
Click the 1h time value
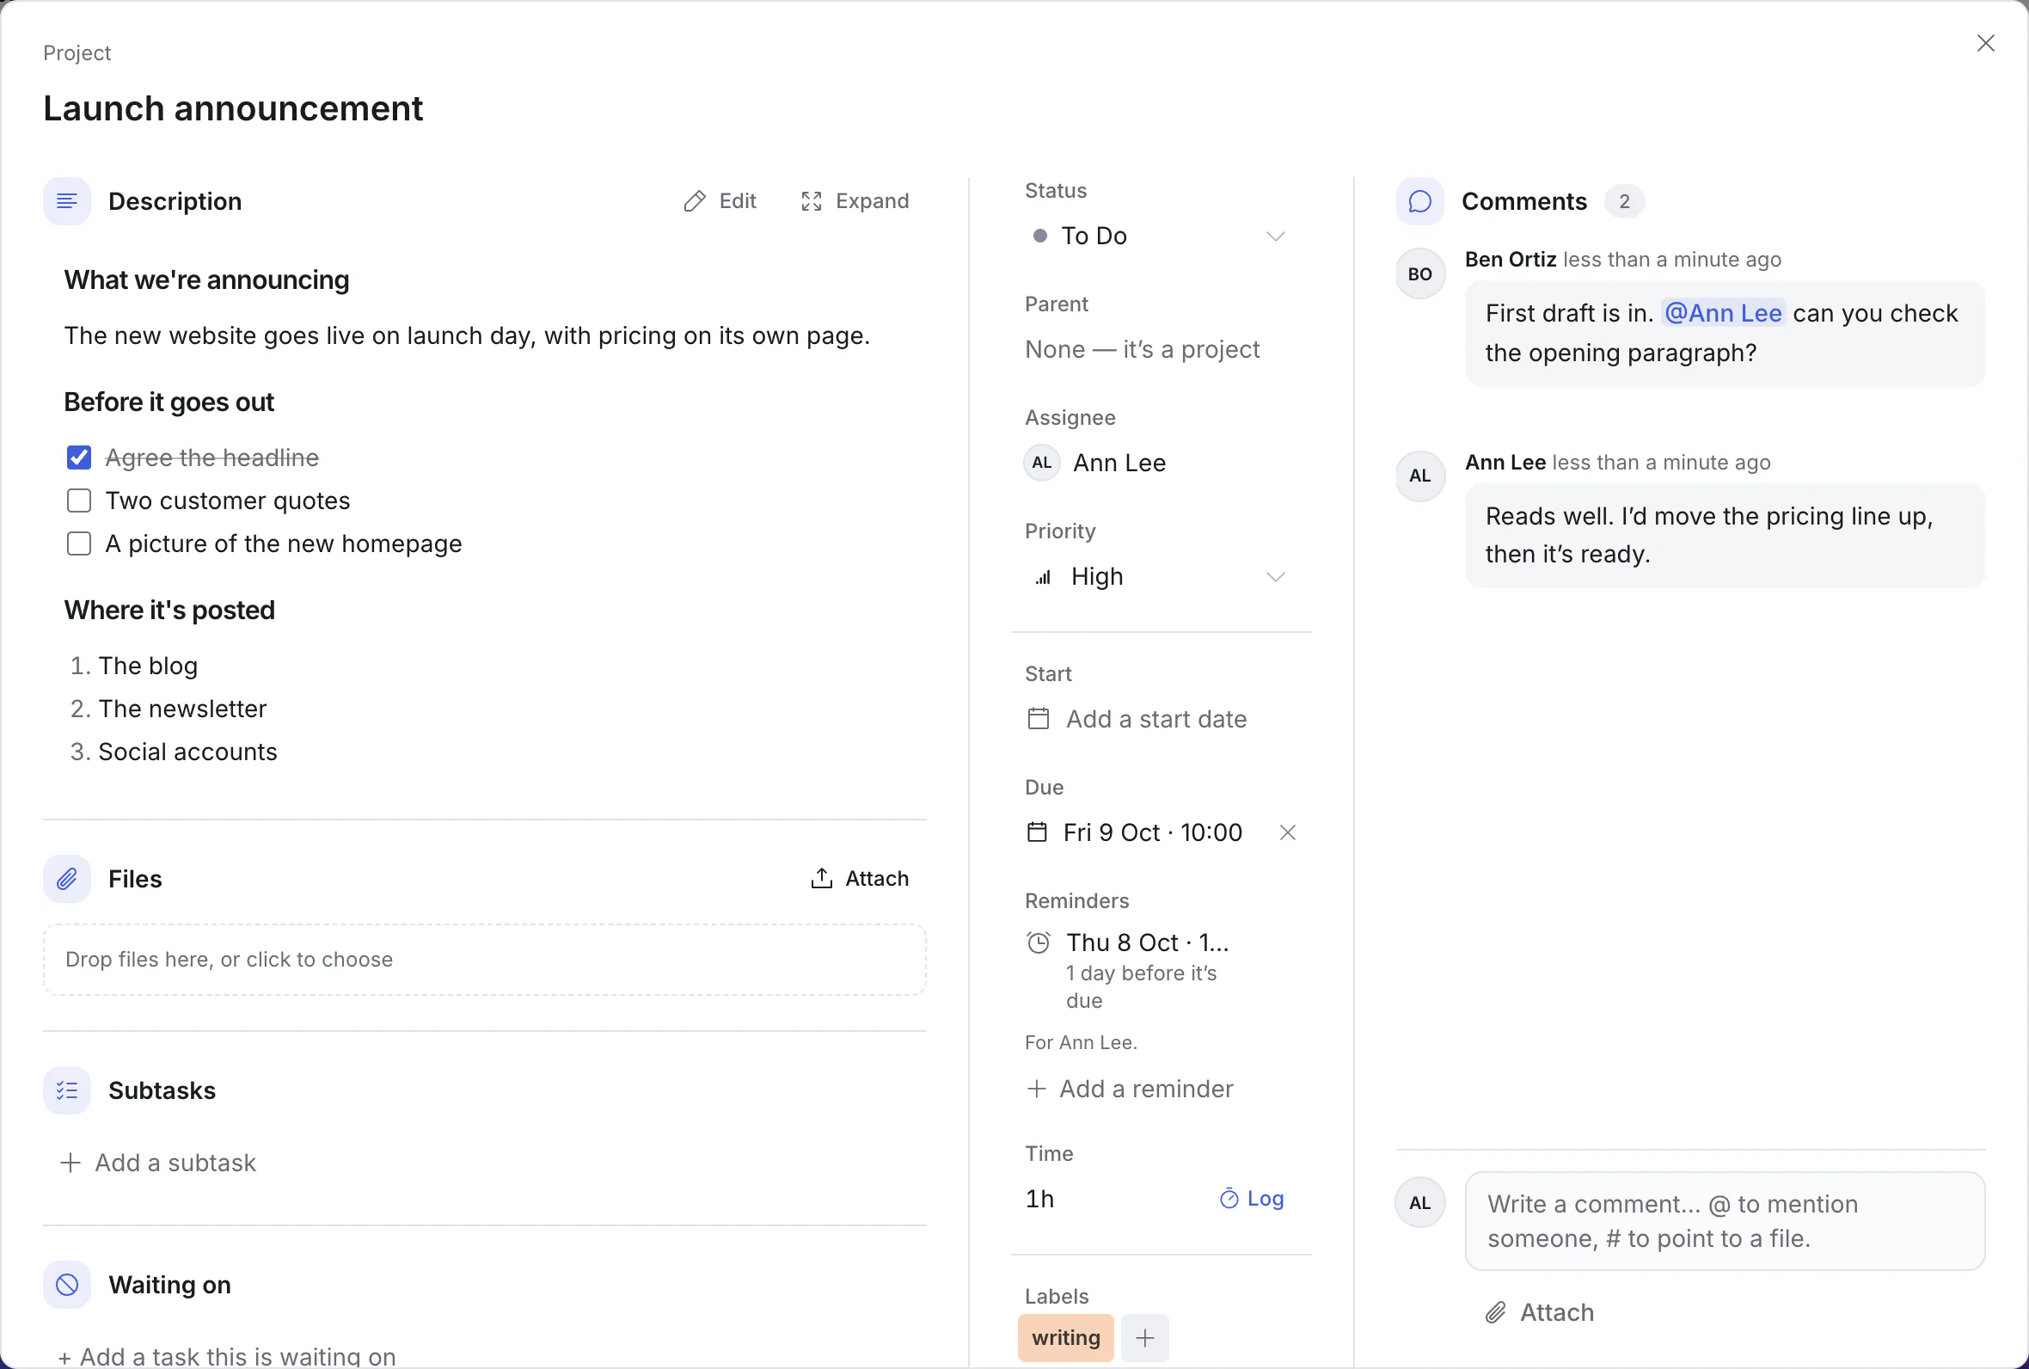[1039, 1199]
